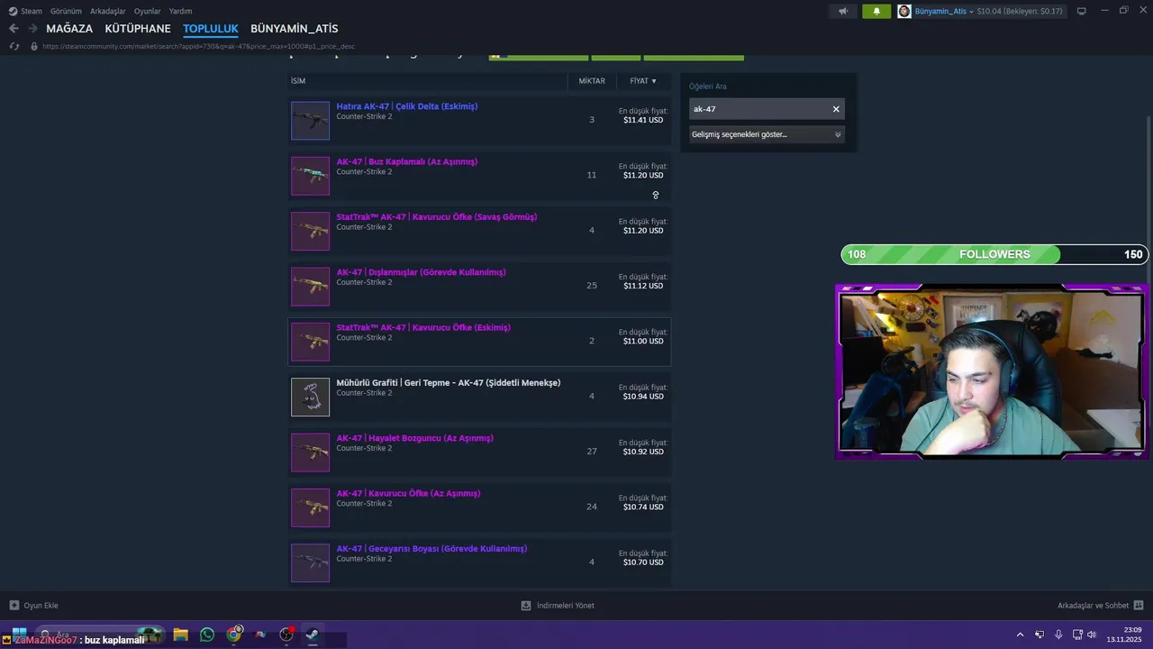The image size is (1153, 649).
Task: Click the $10.70 USD price text
Action: point(643,562)
